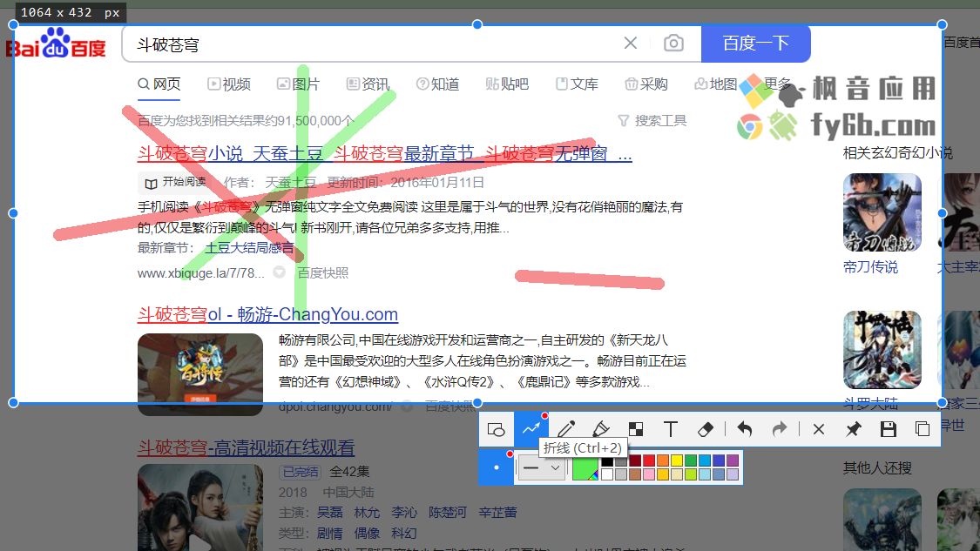Save the screenshot to a file
Viewport: 980px width, 551px height.
point(889,429)
